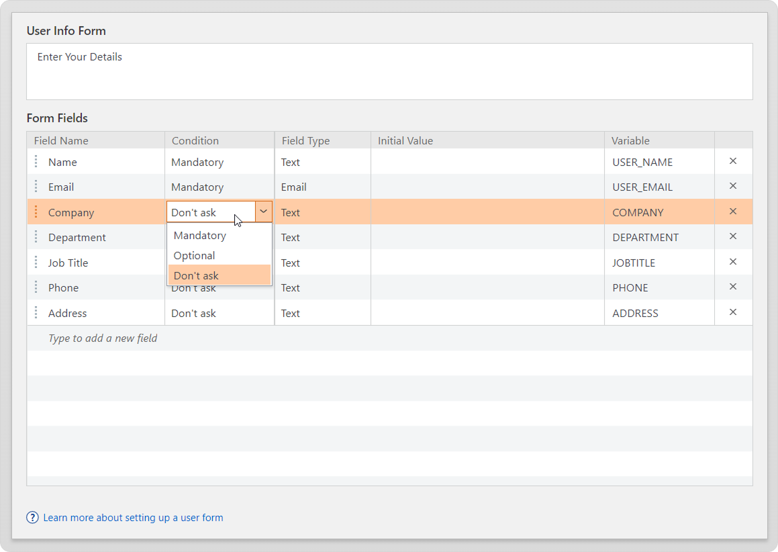Screen dimensions: 778x552
Task: Click the USER_NAME variable cell
Action: (x=659, y=162)
